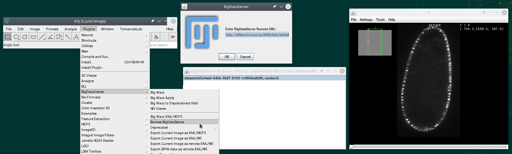Choose Install PlugIn... entry
This screenshot has width=512, height=154.
tap(115, 68)
